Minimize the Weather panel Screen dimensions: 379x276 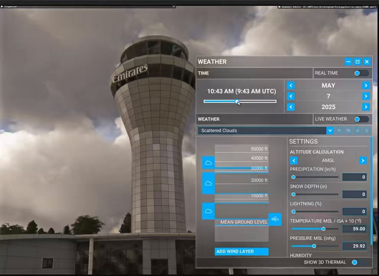(348, 61)
